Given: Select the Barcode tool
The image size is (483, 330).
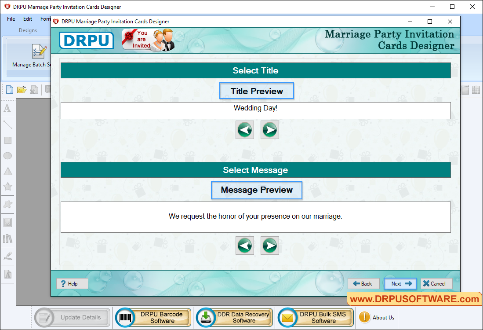Looking at the screenshot, I should pyautogui.click(x=7, y=238).
